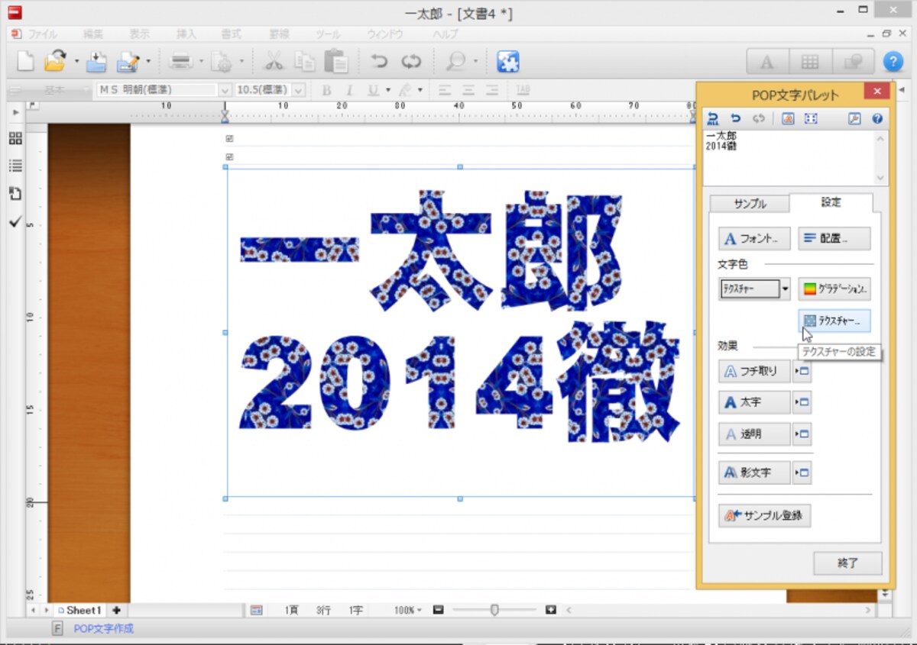
Task: Open the ファイル menu
Action: point(43,34)
